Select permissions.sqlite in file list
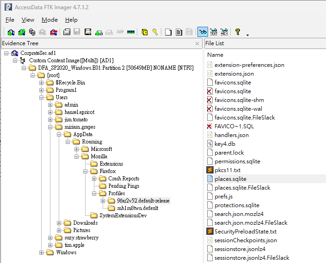Screen dimensions: 326x263 237,161
